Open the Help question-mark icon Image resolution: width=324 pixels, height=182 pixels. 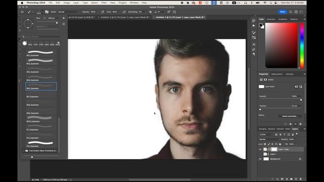coord(296,12)
